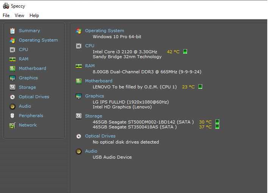
Task: Click the Peripherals mouse icon in sidebar
Action: coord(12,116)
